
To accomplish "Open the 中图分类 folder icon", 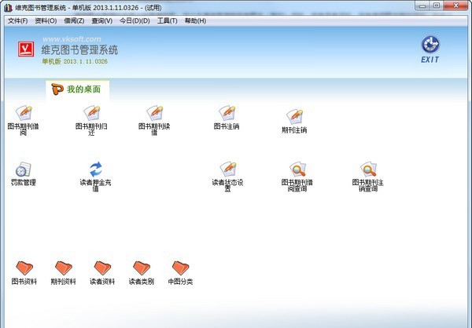I will coord(180,273).
